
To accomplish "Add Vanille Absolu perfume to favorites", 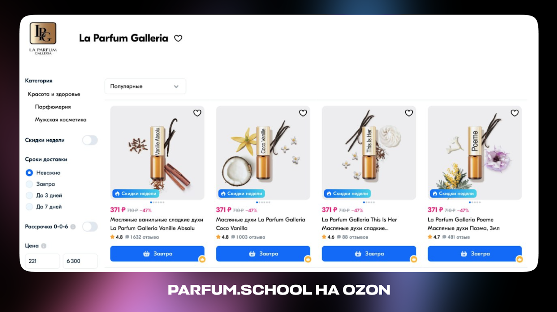I will (197, 113).
